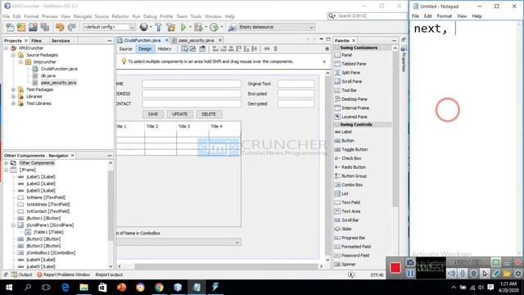
Task: Stop recording with the red square button
Action: tap(395, 268)
